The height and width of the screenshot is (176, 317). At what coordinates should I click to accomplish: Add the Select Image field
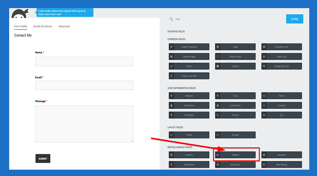point(189,57)
